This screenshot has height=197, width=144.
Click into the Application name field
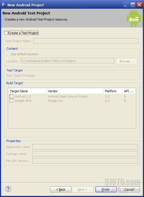(85, 147)
